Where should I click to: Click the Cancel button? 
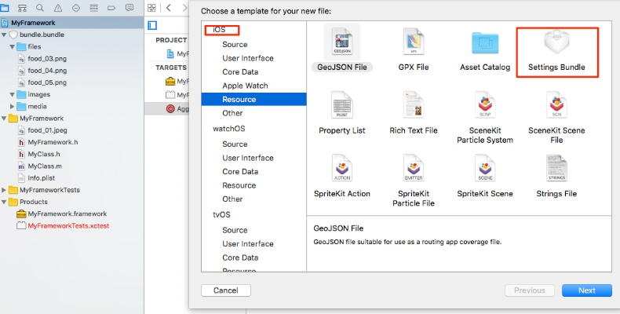pos(226,290)
